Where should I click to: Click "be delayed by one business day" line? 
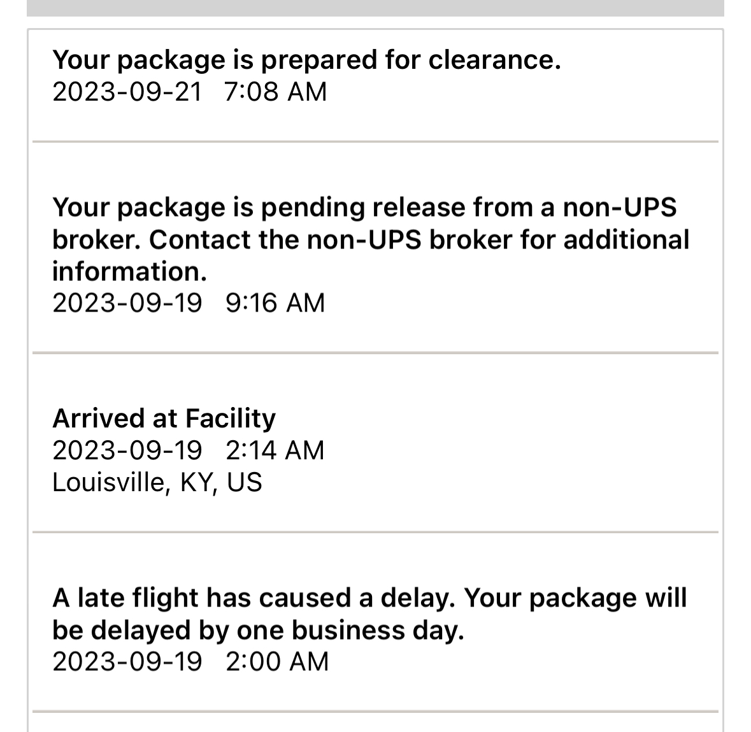pos(258,630)
